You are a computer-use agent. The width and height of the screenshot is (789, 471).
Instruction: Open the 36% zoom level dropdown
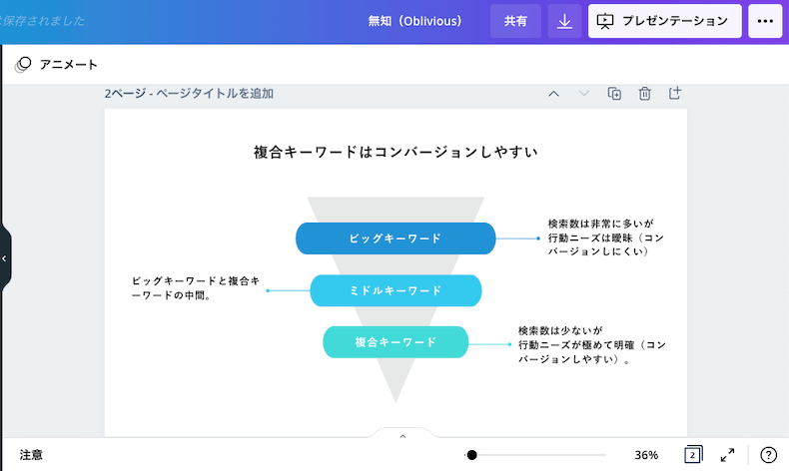[646, 455]
